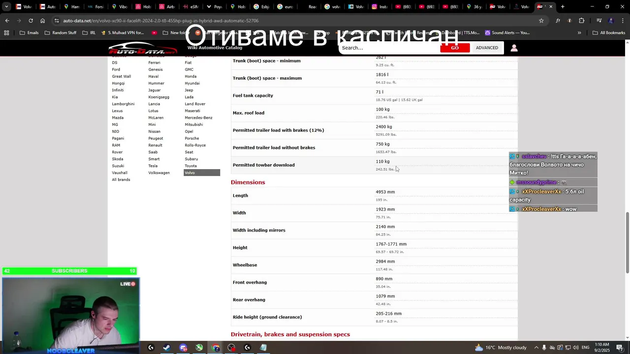The height and width of the screenshot is (354, 630).
Task: Click the 4953 mm length value
Action: click(x=385, y=192)
